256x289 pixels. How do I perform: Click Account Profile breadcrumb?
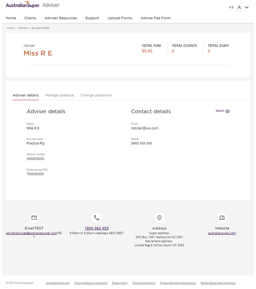click(x=40, y=28)
